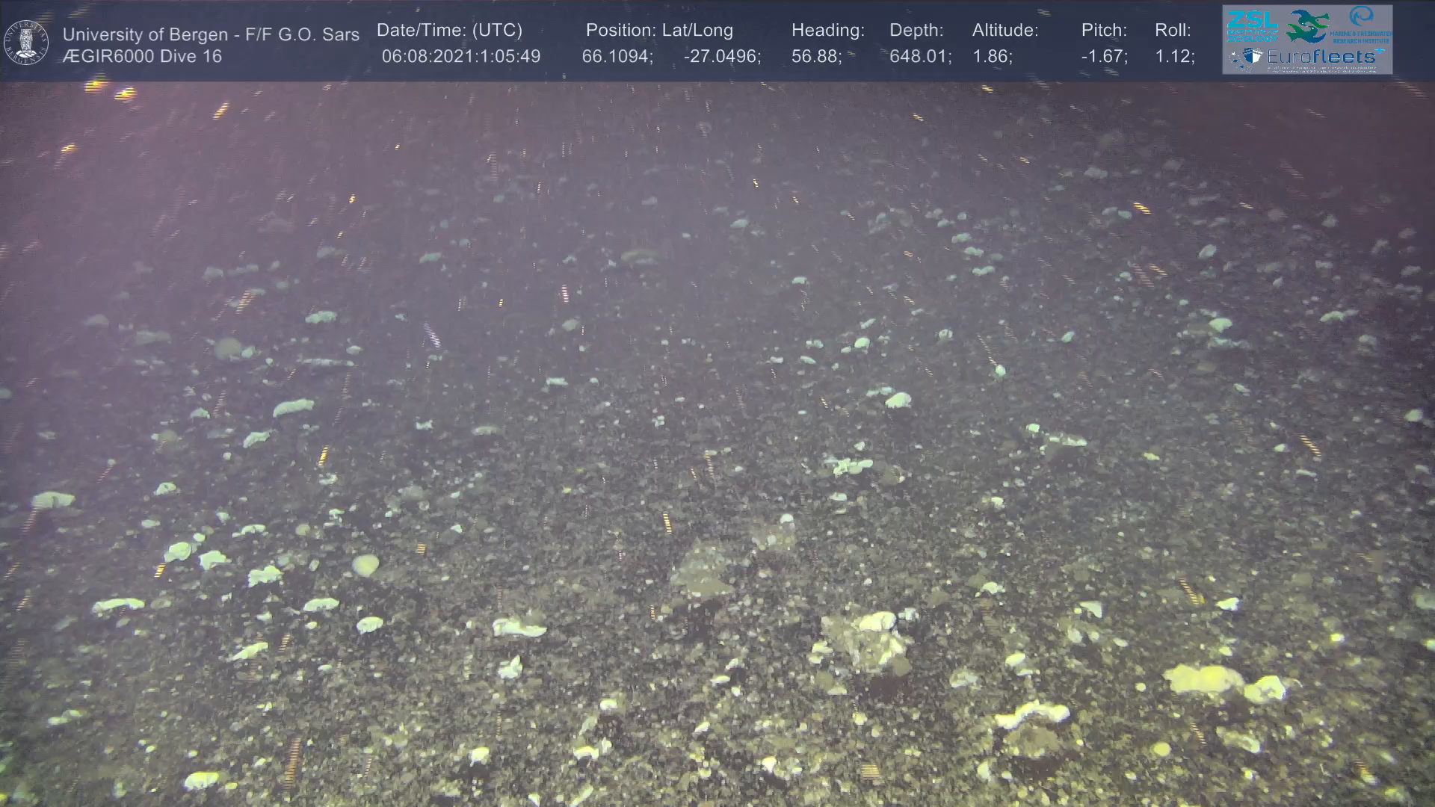Click the timestamp 06:08:2021:1:05:49
The image size is (1435, 807).
[x=460, y=56]
